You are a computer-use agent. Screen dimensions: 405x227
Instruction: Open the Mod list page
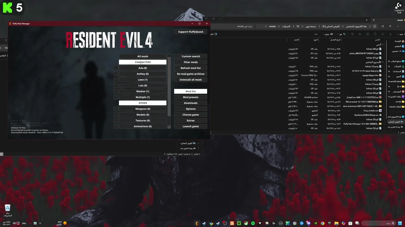(x=190, y=91)
